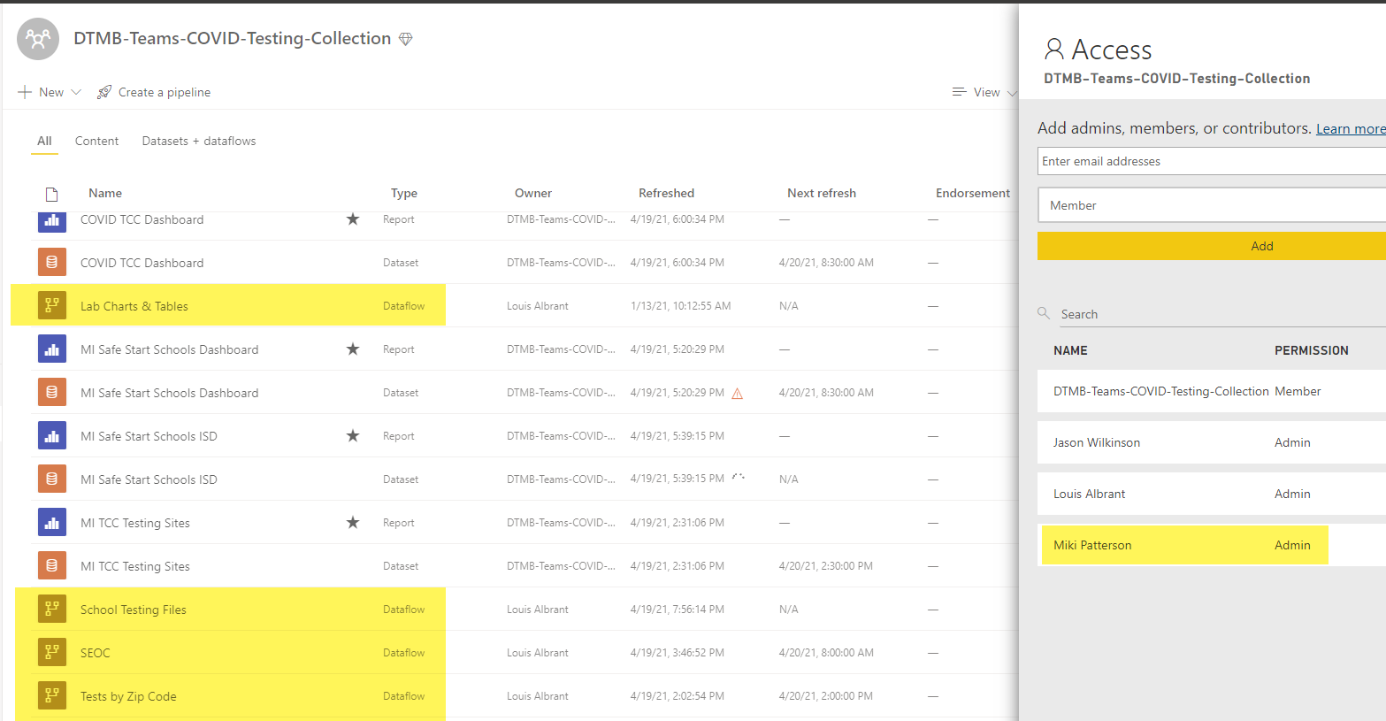Toggle favorite star for MI Safe Start Schools Dashboard
Viewport: 1386px width, 721px height.
point(353,349)
